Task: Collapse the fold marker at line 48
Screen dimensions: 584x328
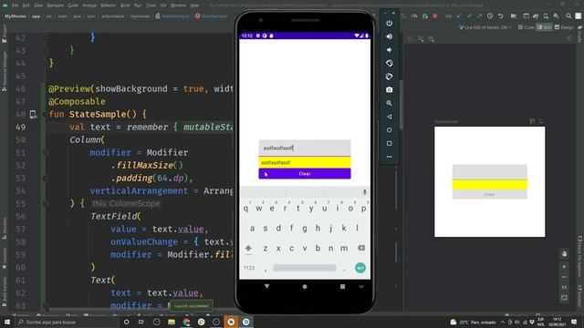Action: (x=45, y=115)
